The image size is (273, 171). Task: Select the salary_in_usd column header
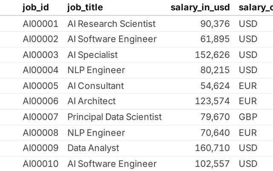200,7
